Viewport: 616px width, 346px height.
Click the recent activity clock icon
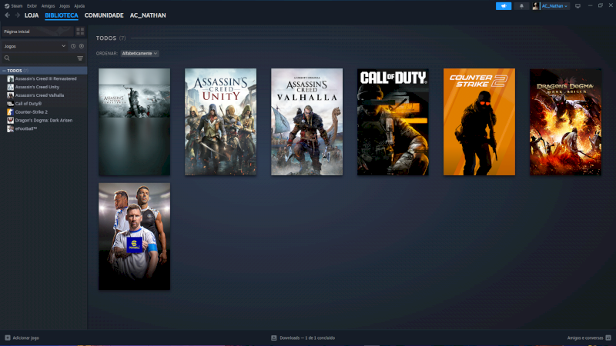73,46
